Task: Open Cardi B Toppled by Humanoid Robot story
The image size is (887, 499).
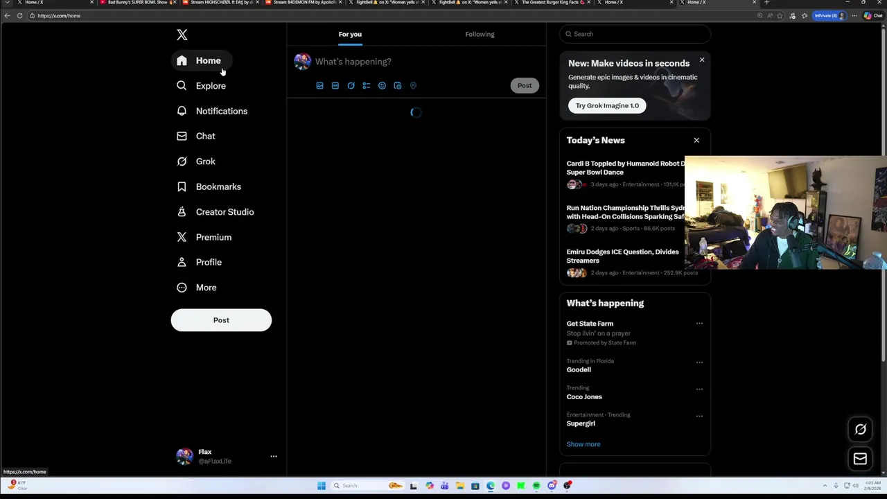Action: point(625,168)
